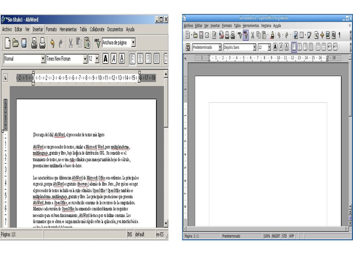The width and height of the screenshot is (353, 265).
Task: Paste clipboard in AbiWord toolbar
Action: 87,43
